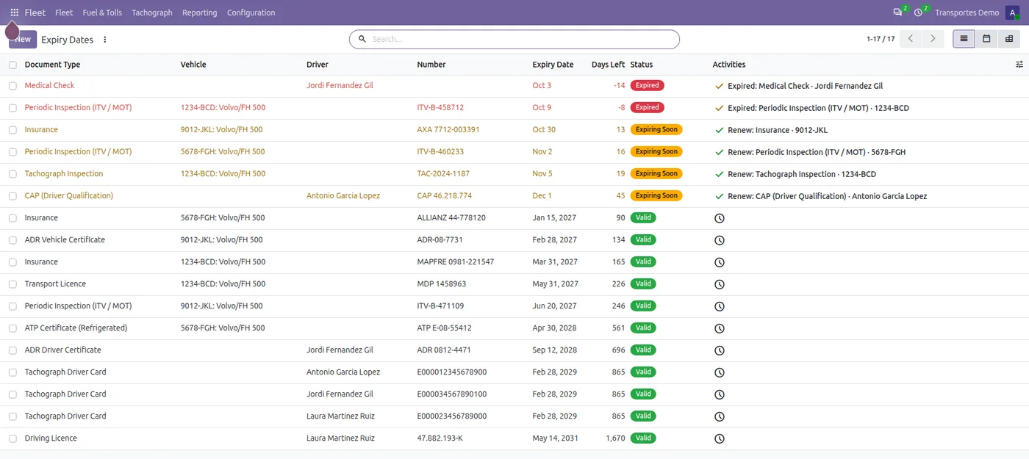Schedule activity clock for Driving Licence row

tap(720, 438)
